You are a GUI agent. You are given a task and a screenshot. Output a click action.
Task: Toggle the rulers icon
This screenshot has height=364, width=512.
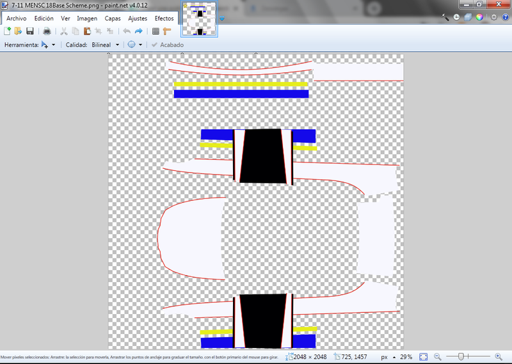tap(167, 31)
